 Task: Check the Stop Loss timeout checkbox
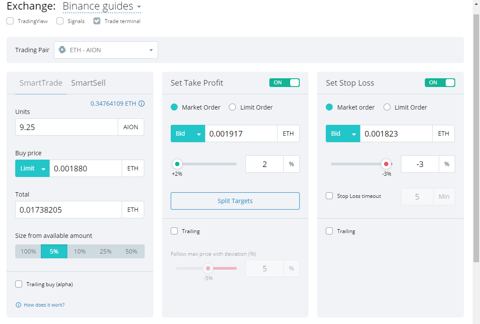point(329,196)
